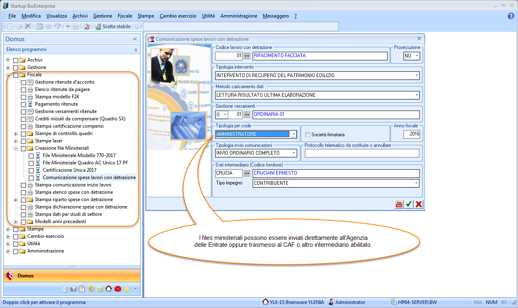Confirm with the green checkmark icon

point(409,204)
